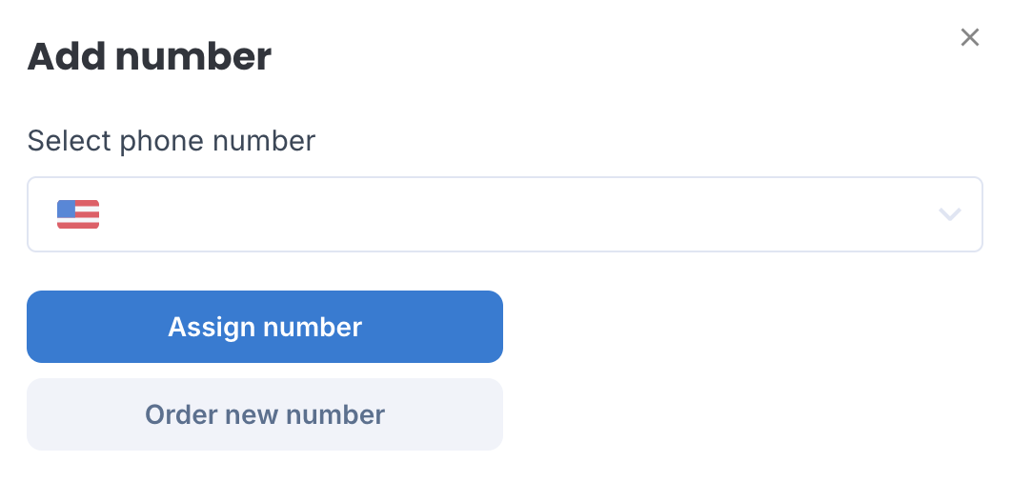
Task: Select the American flag country indicator
Action: click(x=78, y=214)
